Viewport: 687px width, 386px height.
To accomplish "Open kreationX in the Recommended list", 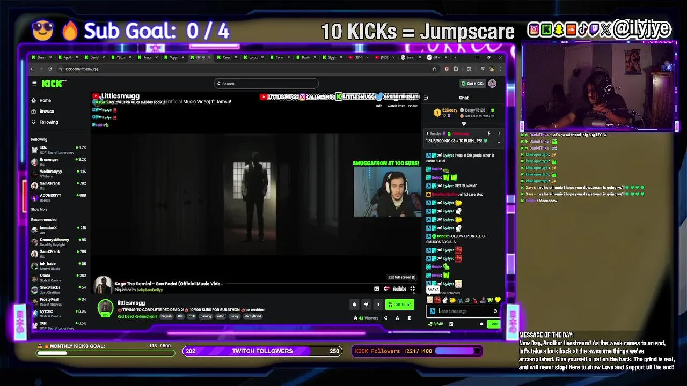I will pyautogui.click(x=59, y=229).
